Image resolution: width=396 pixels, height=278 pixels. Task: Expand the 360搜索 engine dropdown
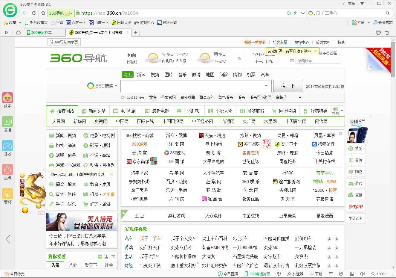(x=116, y=86)
